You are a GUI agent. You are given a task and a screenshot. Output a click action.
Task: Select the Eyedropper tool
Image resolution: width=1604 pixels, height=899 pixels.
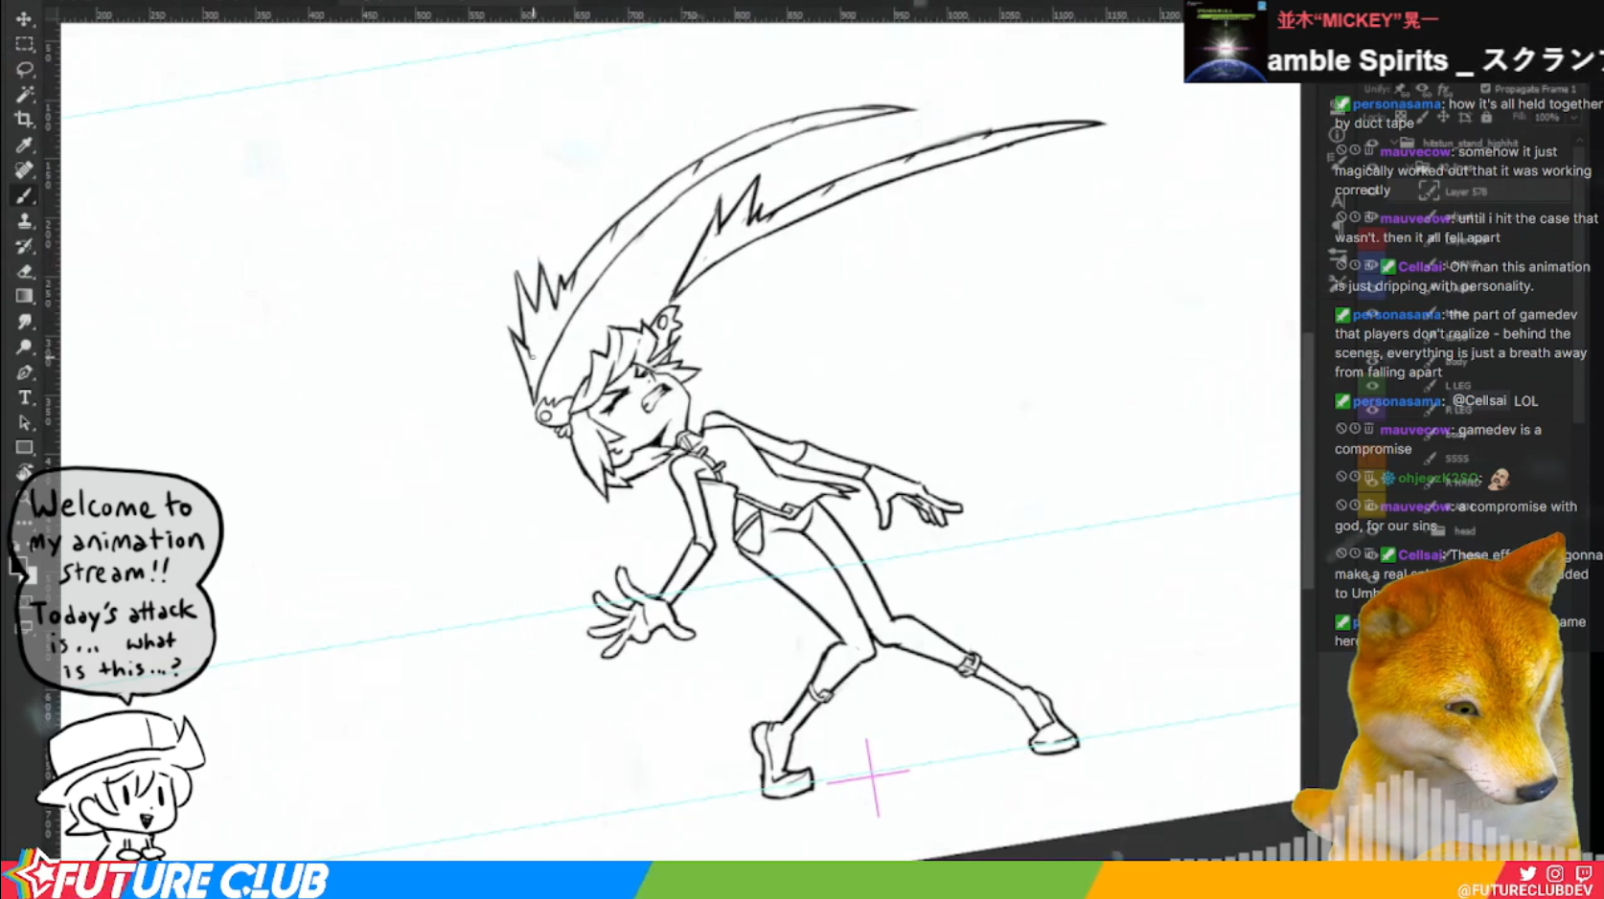(25, 146)
